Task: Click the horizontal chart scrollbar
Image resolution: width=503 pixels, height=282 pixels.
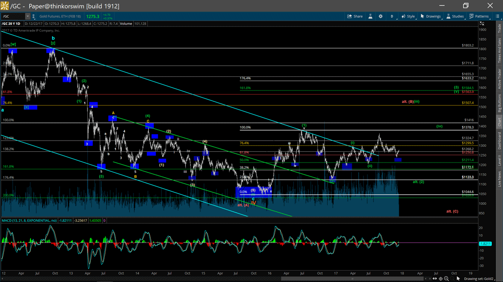Action: coord(353,279)
